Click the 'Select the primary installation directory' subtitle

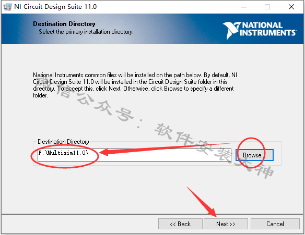tap(86, 32)
